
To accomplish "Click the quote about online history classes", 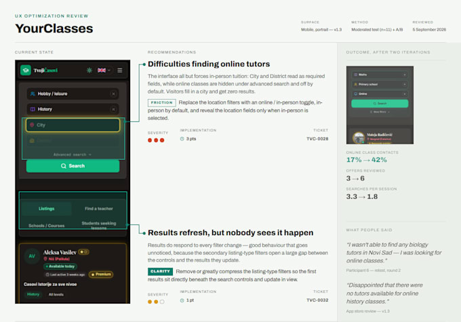I will (x=384, y=293).
